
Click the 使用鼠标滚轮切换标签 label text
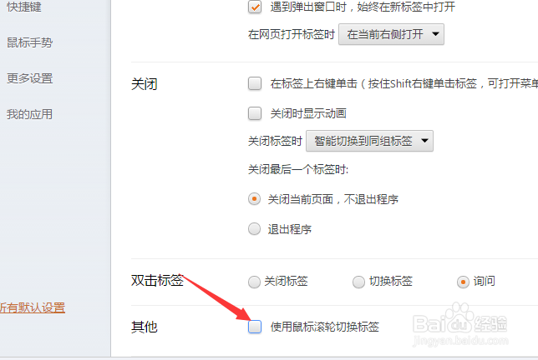[x=325, y=327]
